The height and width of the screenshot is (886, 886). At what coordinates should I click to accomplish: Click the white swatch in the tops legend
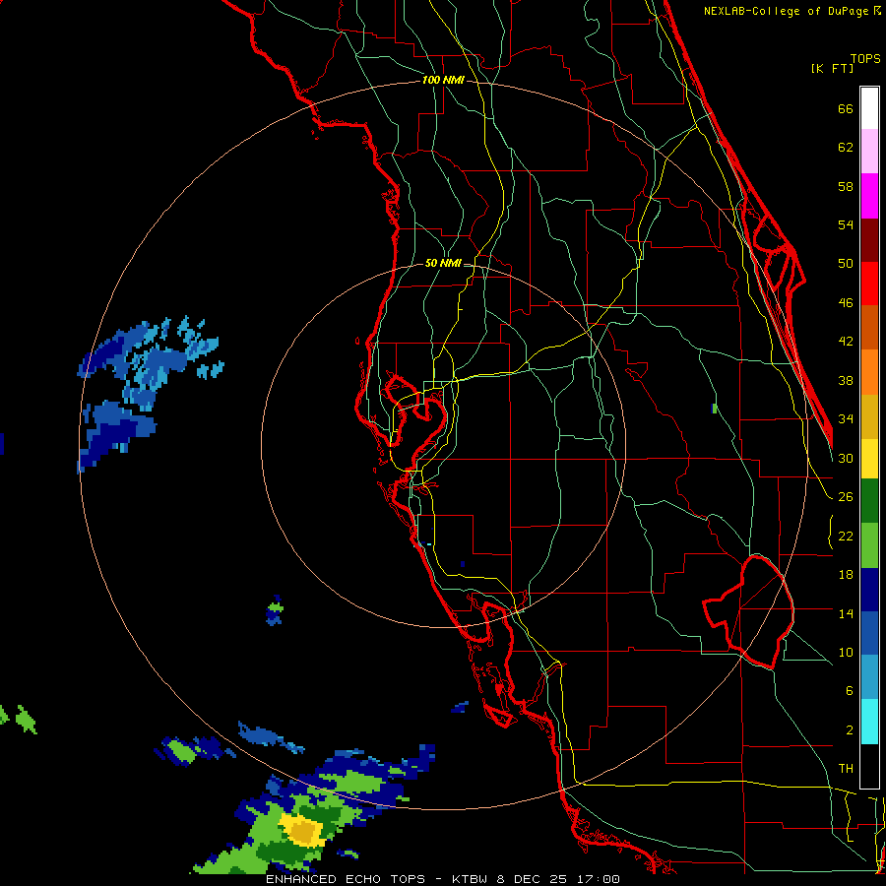[869, 108]
